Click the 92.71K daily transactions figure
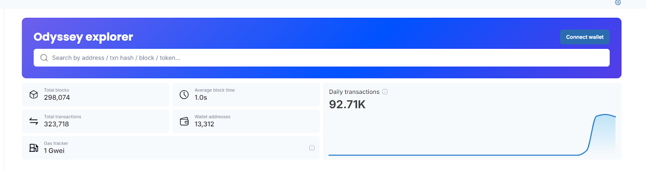Viewport: 646px width, 170px height. pos(347,105)
